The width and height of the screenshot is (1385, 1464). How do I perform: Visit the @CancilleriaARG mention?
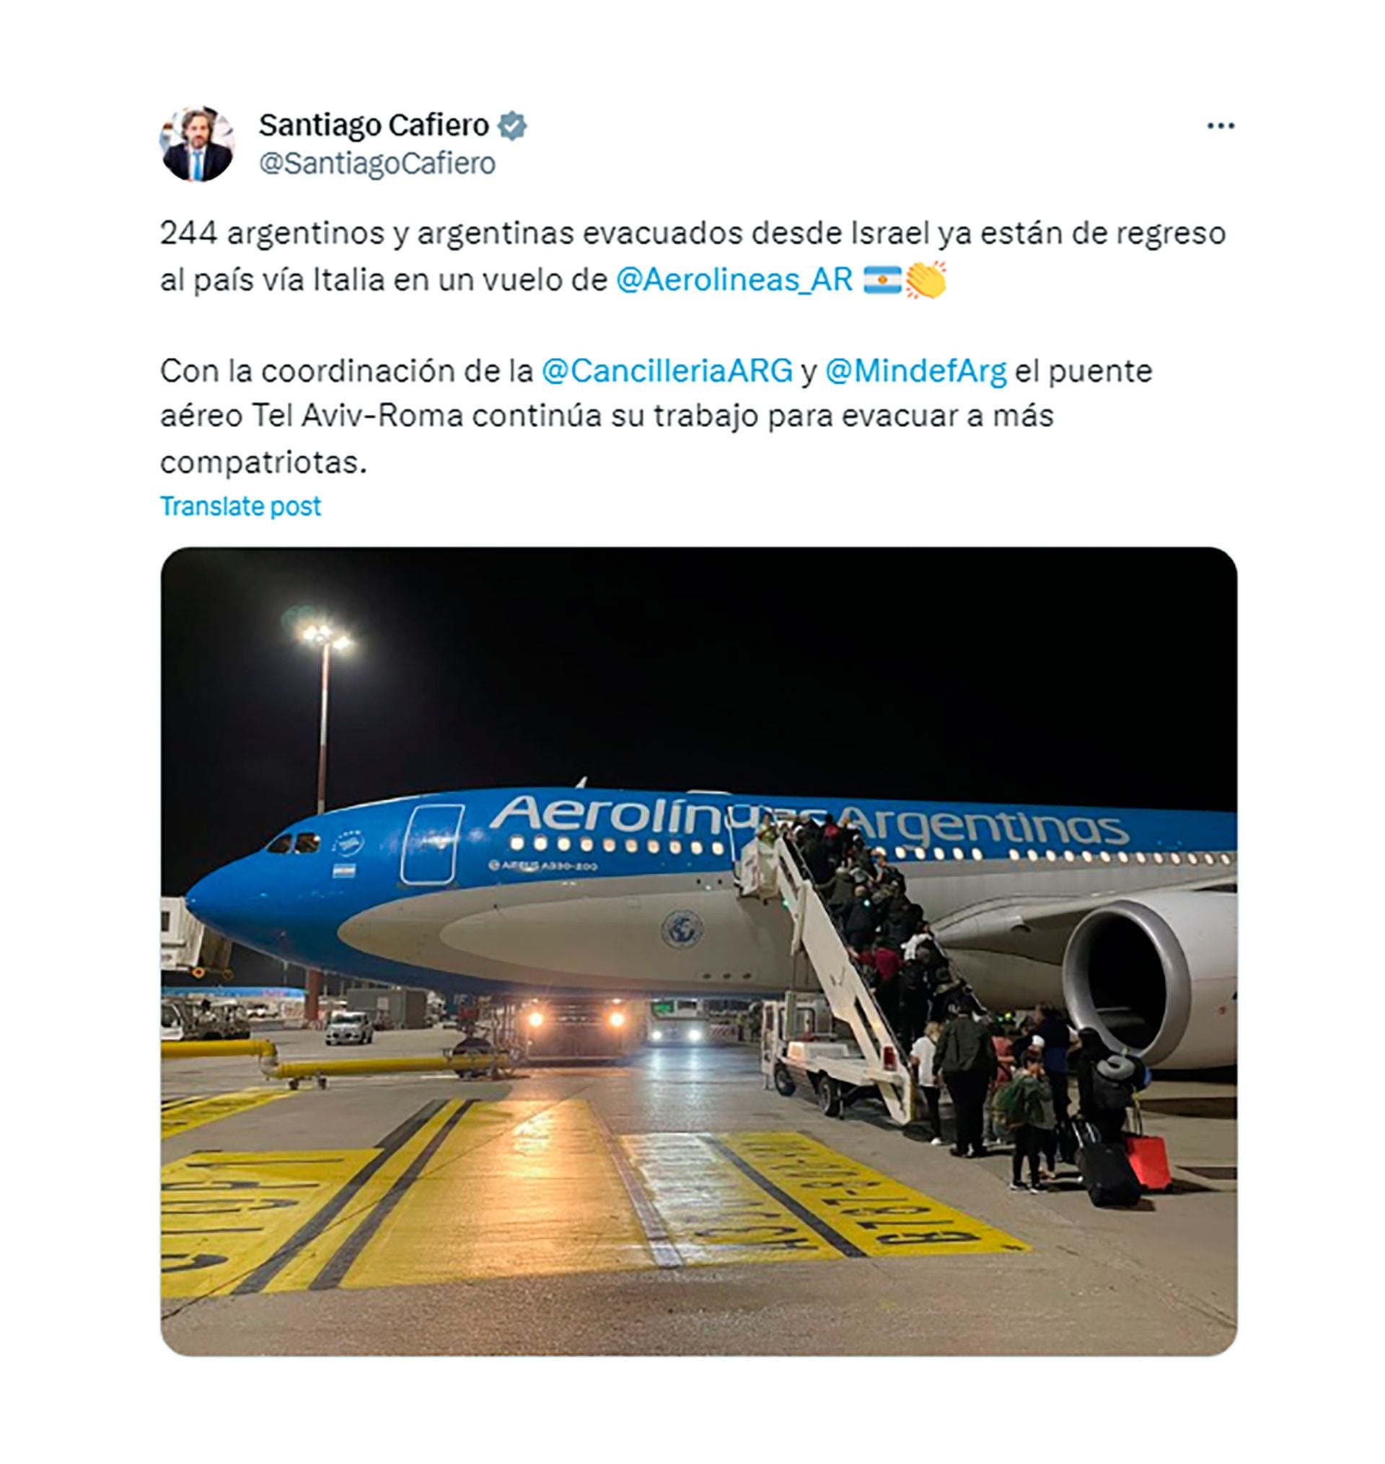click(x=667, y=372)
